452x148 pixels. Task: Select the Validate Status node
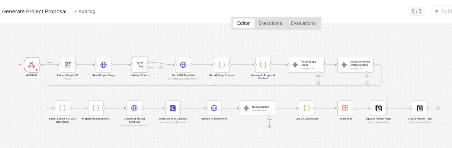(x=140, y=65)
